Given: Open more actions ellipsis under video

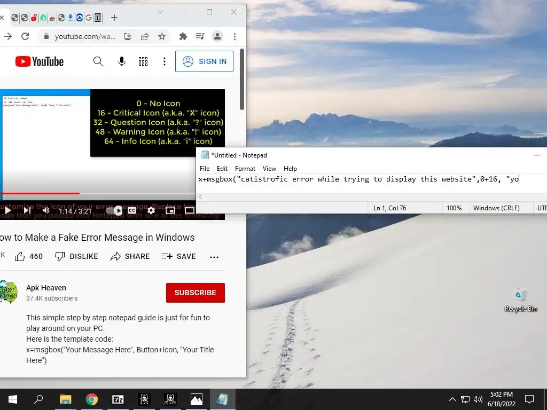Looking at the screenshot, I should 214,257.
